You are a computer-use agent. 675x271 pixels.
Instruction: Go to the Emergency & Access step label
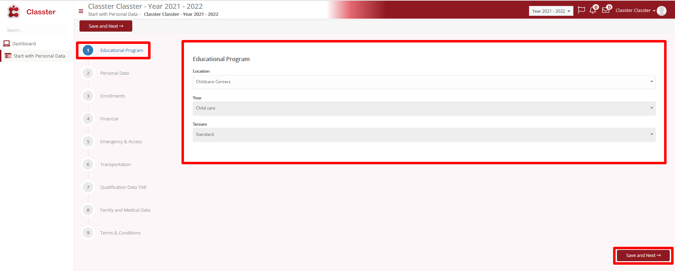coord(121,141)
